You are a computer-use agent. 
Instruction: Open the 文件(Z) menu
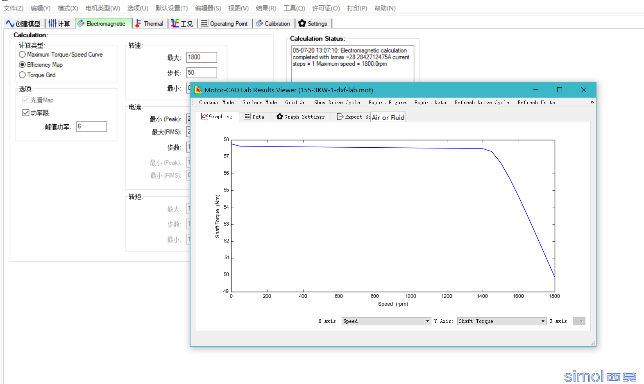click(14, 8)
